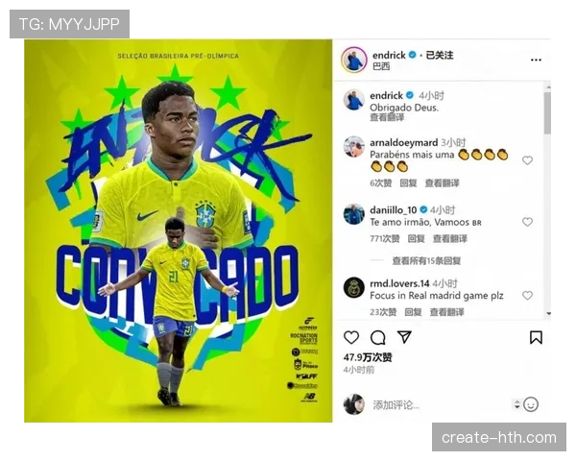Open the 已关注 following menu
576x461 pixels.
440,55
